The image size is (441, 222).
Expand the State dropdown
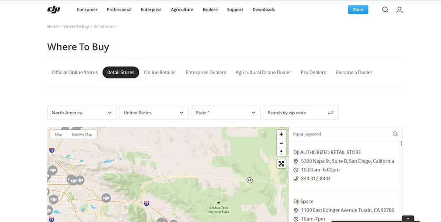click(225, 113)
